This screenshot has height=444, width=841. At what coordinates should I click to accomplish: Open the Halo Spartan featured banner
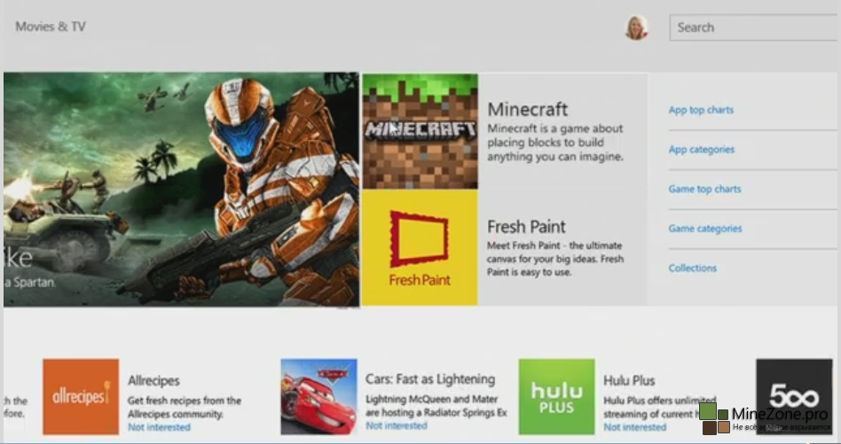tap(181, 190)
